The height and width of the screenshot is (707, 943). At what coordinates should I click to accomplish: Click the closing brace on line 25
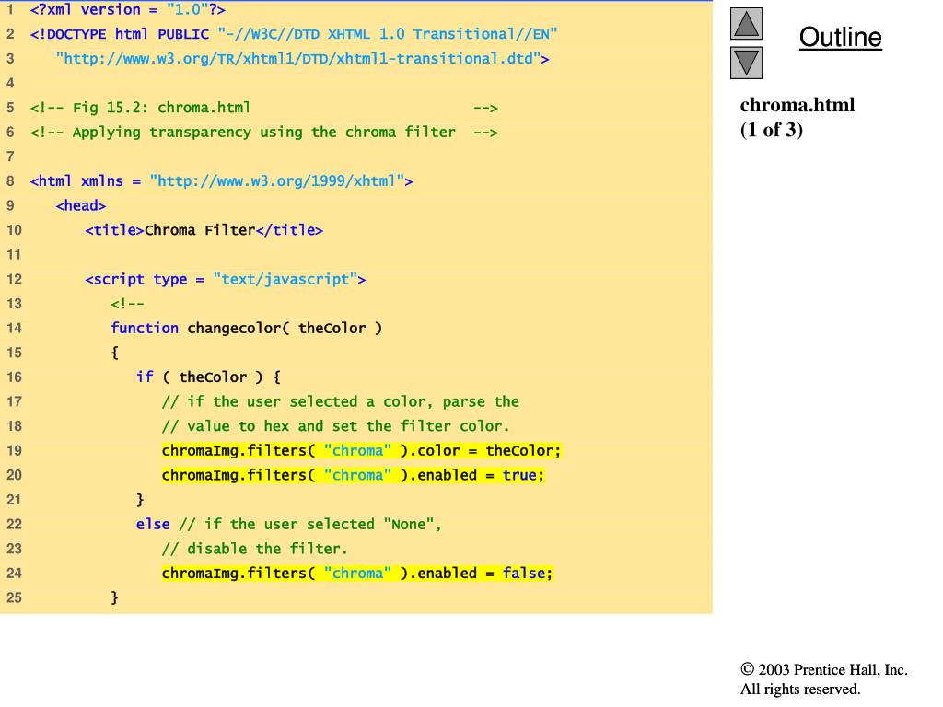pyautogui.click(x=114, y=597)
